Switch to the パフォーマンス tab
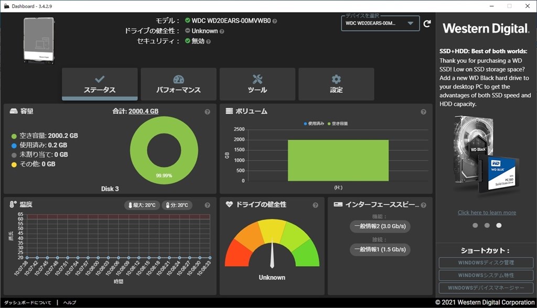This screenshot has height=308, width=537. coord(178,84)
